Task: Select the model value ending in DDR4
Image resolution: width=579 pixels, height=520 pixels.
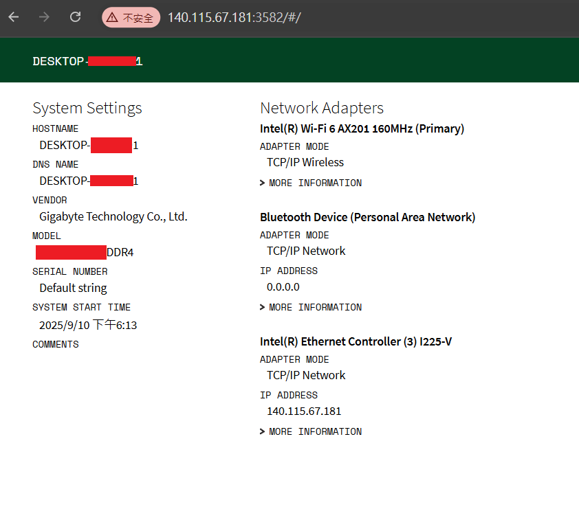Action: pos(85,252)
